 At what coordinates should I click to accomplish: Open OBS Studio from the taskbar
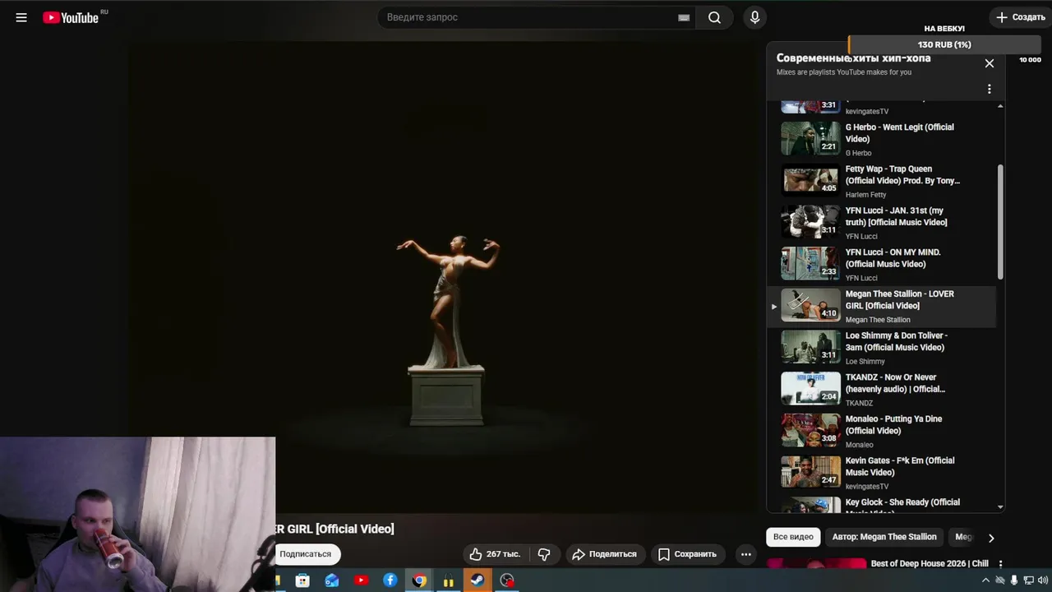pos(507,580)
